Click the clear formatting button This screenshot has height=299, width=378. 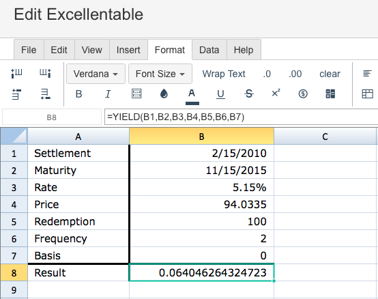click(x=330, y=74)
